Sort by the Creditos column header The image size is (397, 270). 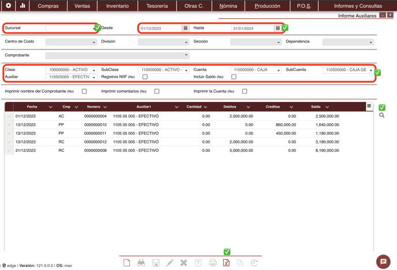coord(273,107)
